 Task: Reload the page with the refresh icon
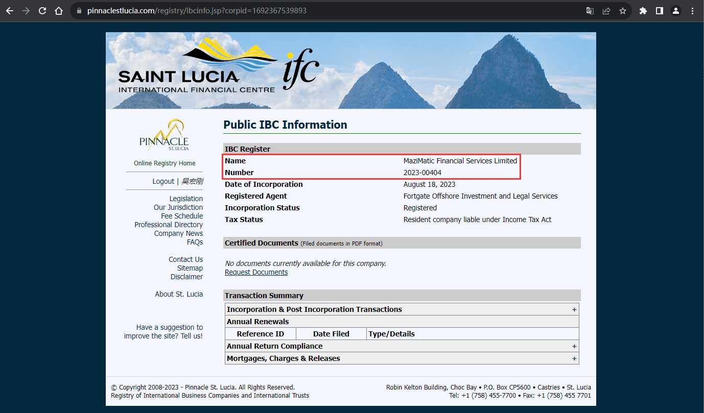pos(42,11)
